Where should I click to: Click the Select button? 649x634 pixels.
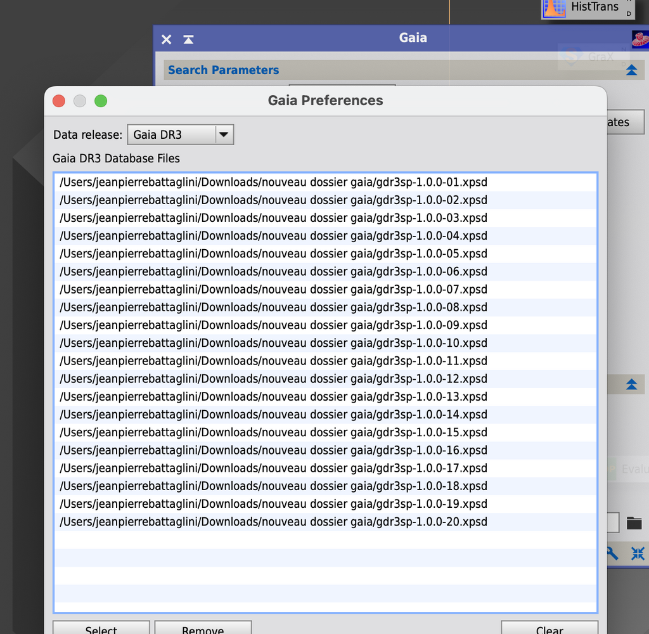(x=101, y=628)
